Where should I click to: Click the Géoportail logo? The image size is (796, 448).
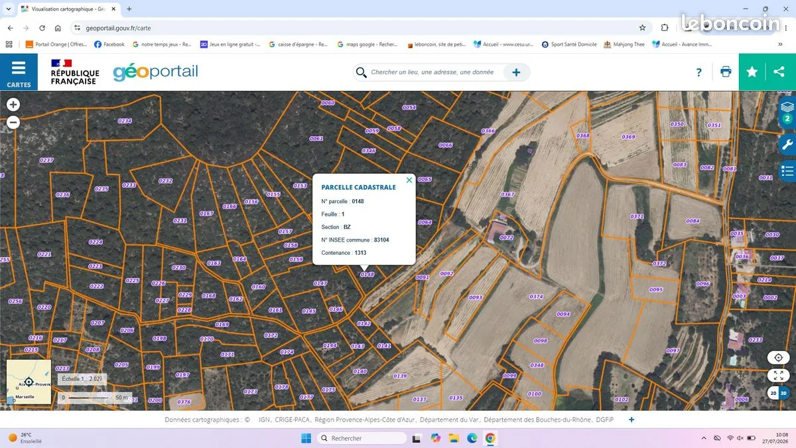point(155,72)
